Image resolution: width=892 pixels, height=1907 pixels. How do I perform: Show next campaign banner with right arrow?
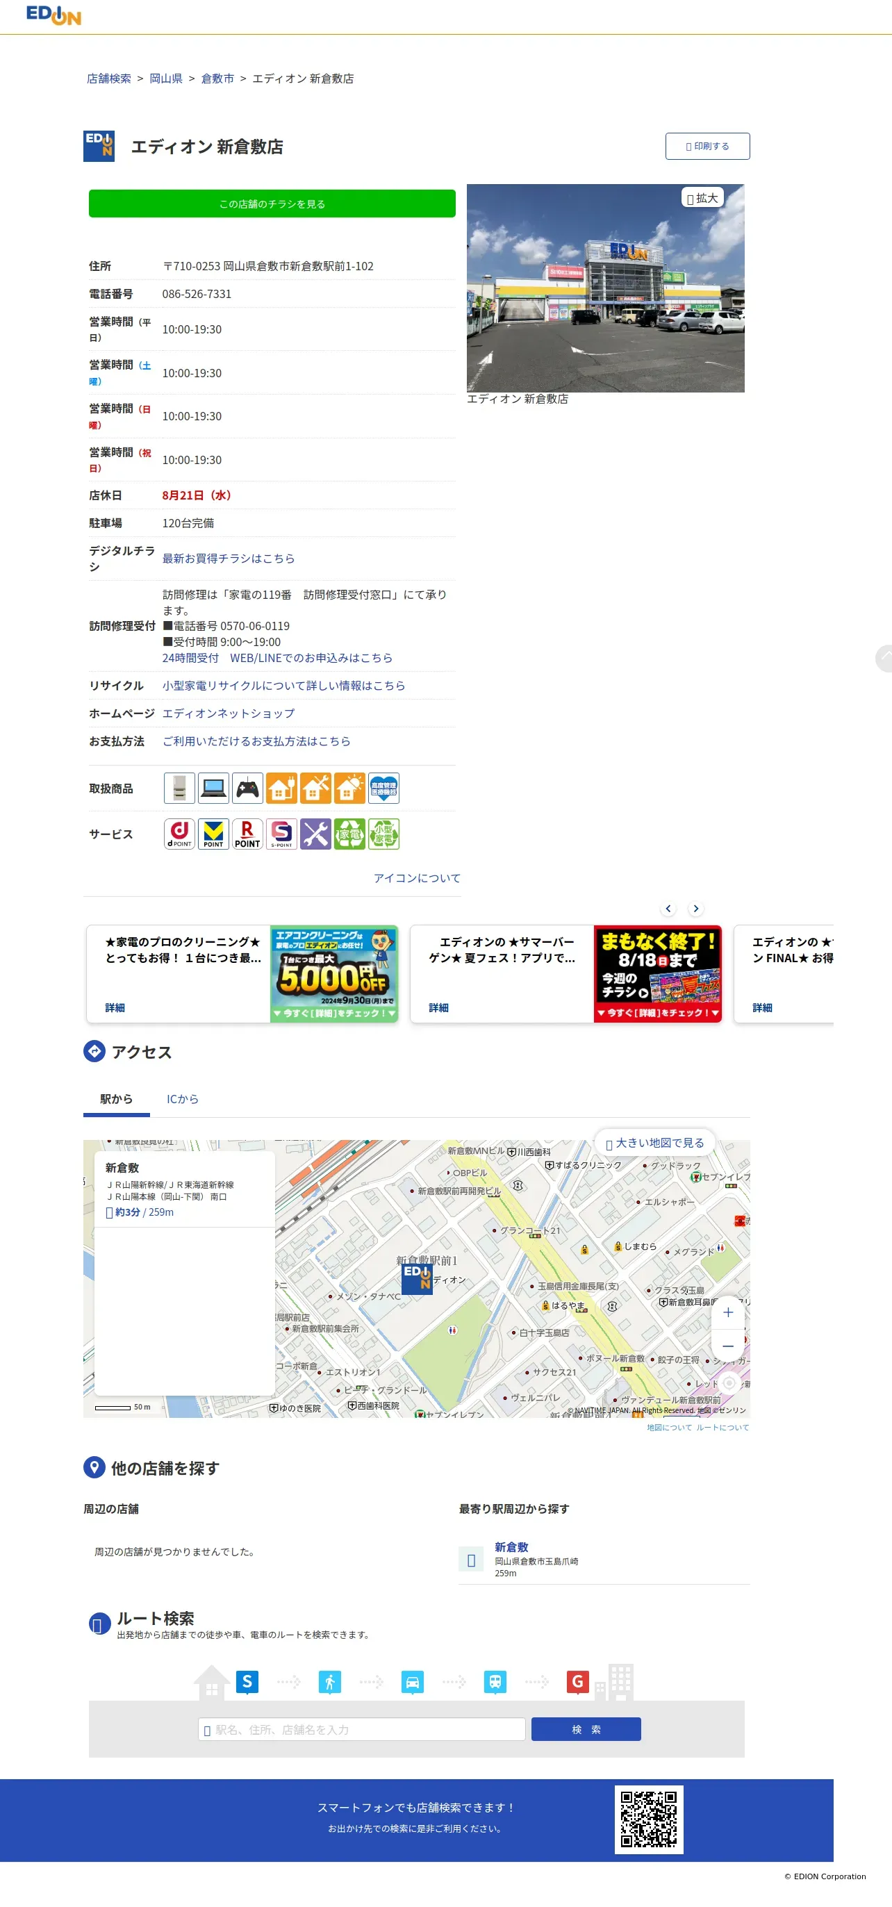click(696, 908)
